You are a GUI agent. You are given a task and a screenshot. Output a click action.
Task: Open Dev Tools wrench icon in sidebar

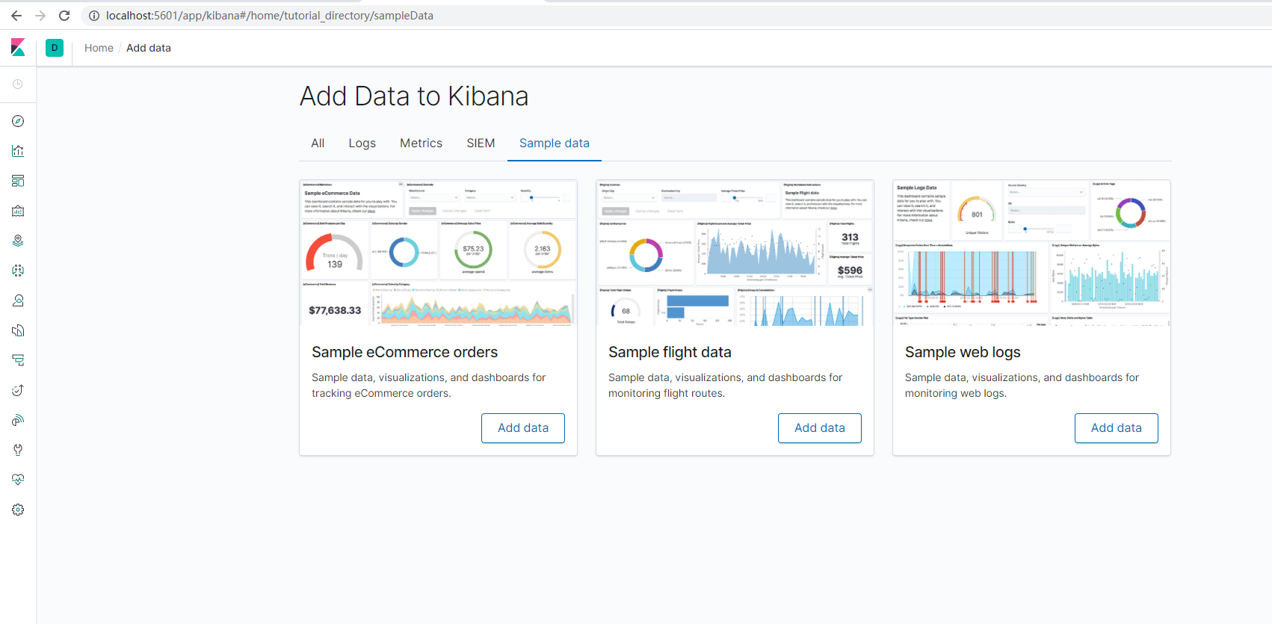(18, 450)
